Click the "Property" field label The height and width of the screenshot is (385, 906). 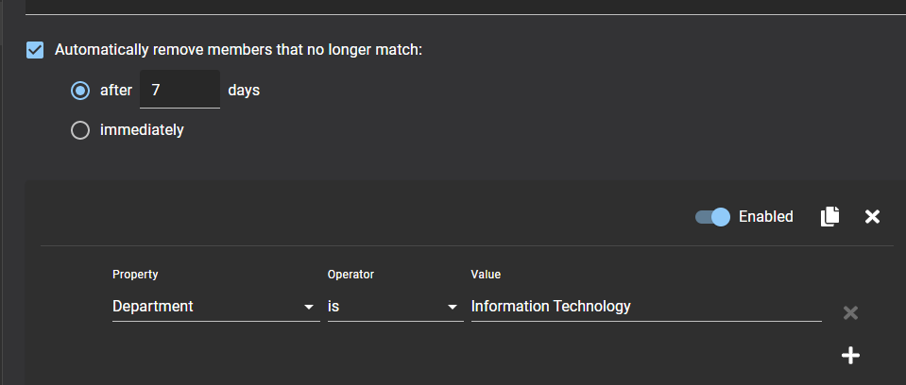click(x=135, y=275)
